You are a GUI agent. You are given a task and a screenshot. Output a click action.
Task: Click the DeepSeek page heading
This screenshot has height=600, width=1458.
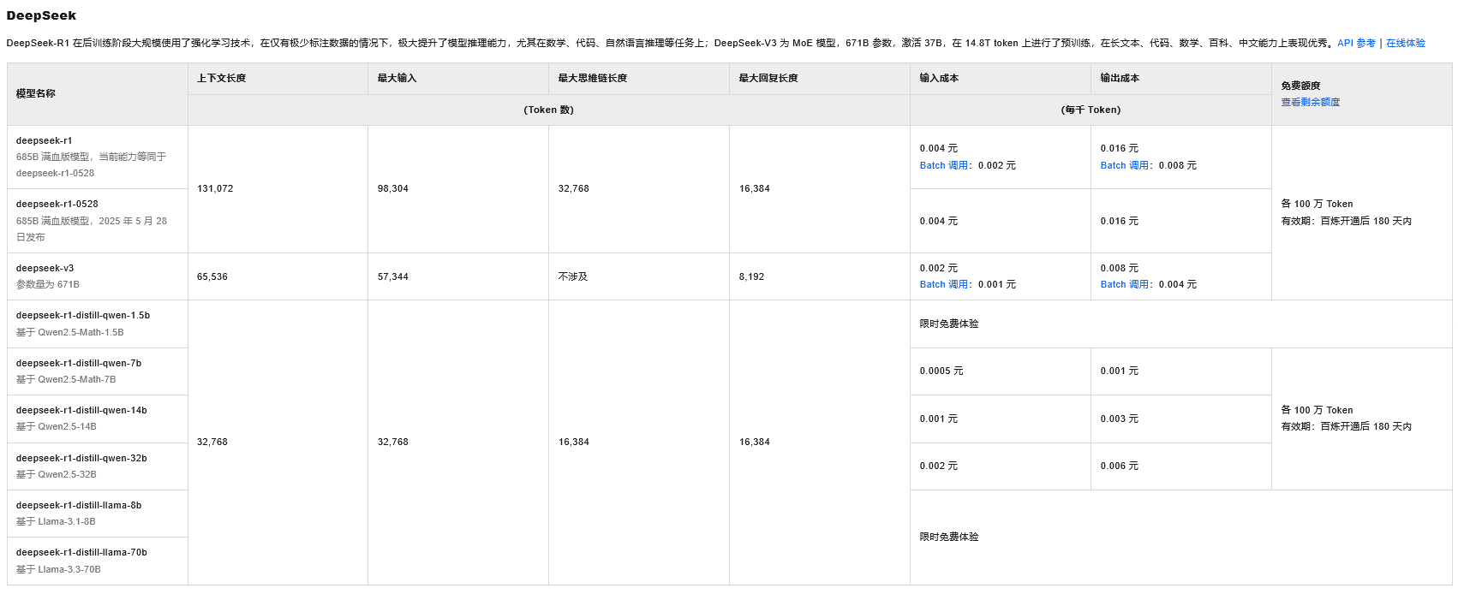coord(41,15)
